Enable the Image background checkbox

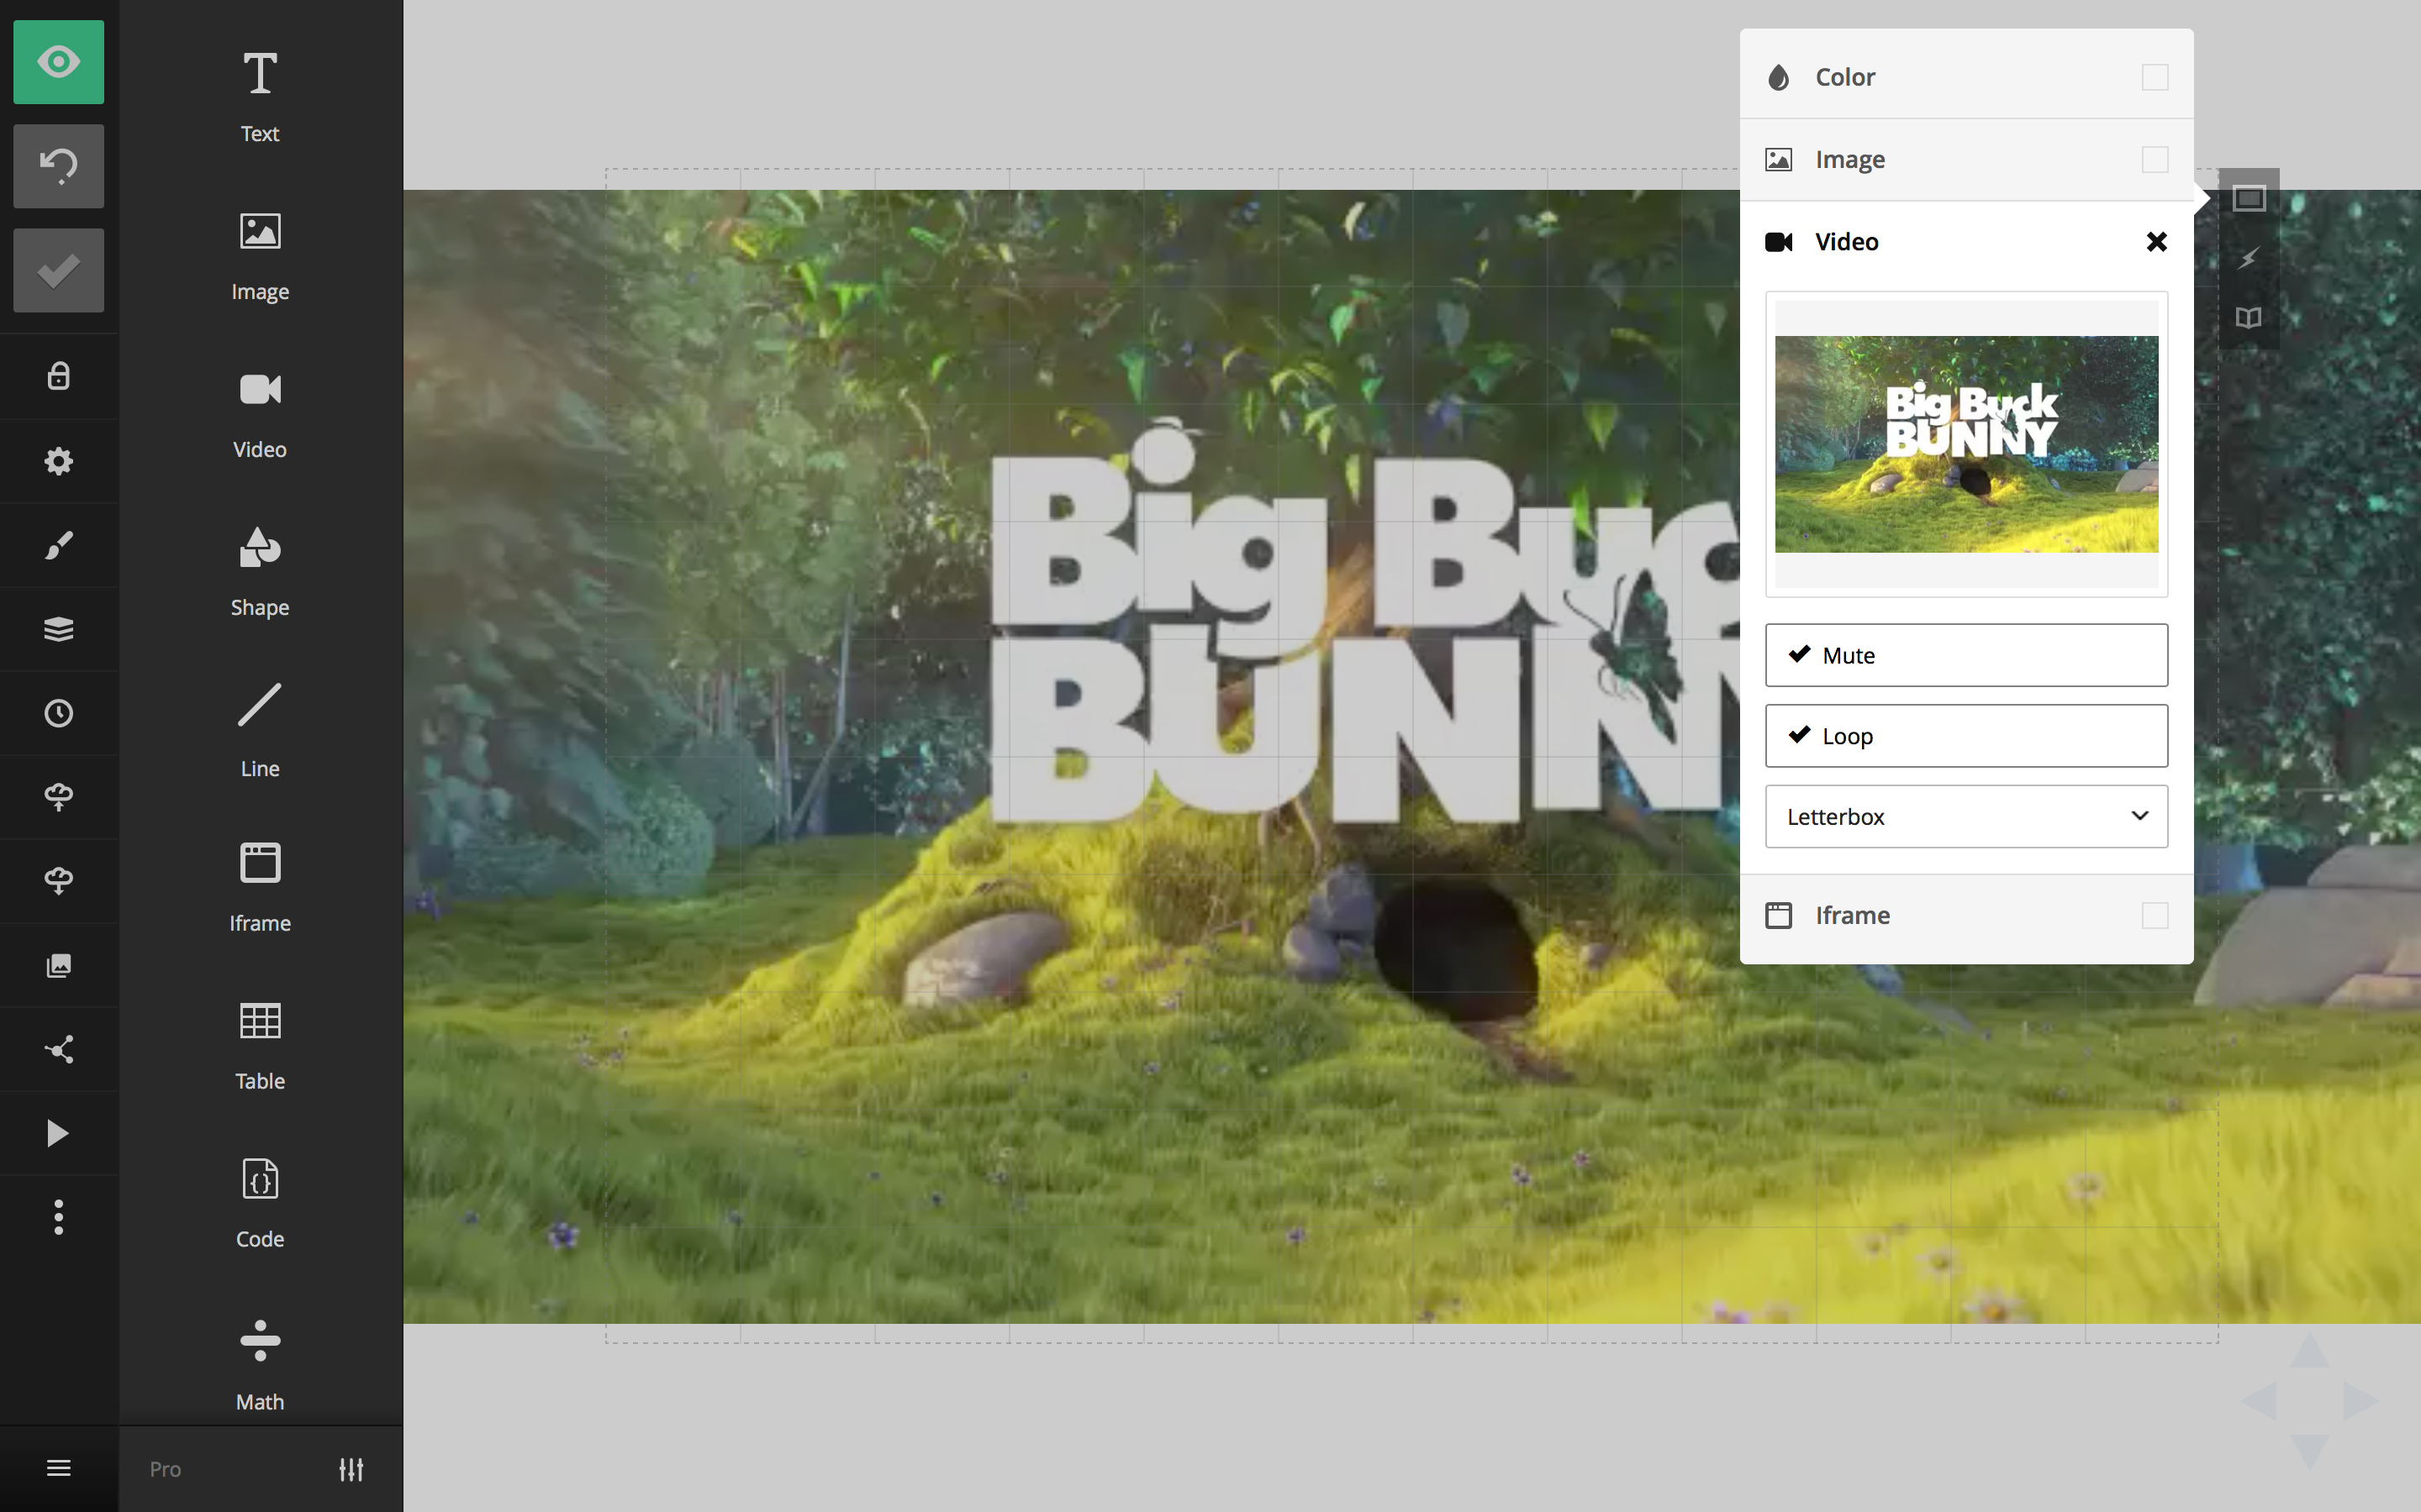pyautogui.click(x=2155, y=159)
